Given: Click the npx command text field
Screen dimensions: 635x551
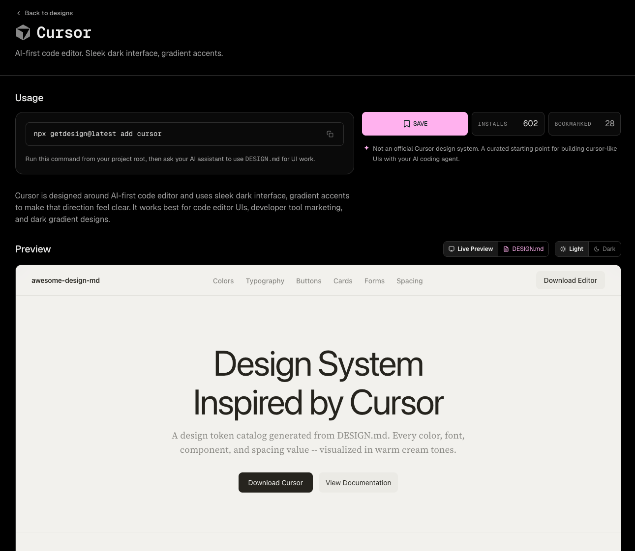Looking at the screenshot, I should pos(184,134).
